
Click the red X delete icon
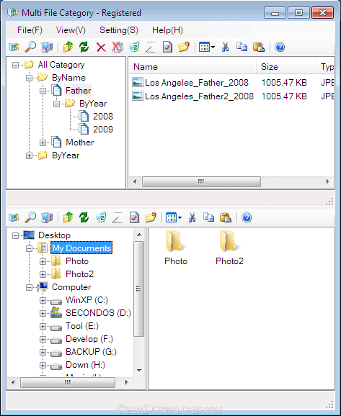coord(101,48)
